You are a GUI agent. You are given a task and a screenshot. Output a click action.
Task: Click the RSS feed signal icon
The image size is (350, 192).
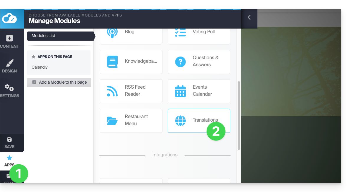(x=112, y=91)
